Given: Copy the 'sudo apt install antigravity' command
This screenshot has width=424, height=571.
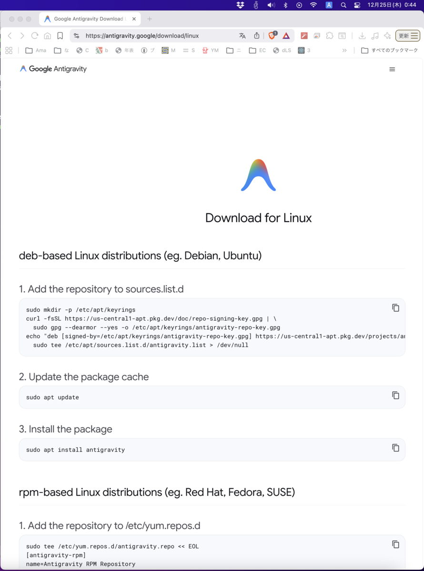Looking at the screenshot, I should (395, 448).
